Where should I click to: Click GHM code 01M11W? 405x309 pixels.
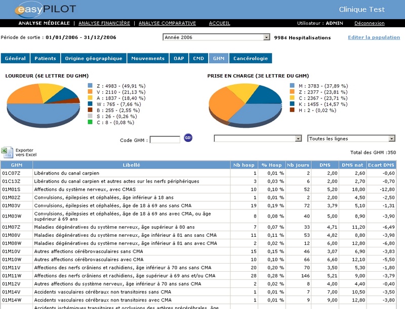[x=12, y=276]
